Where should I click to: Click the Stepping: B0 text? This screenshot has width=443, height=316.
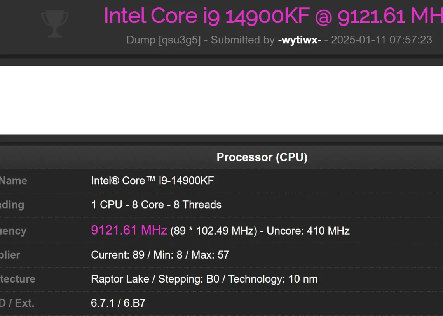(x=189, y=279)
